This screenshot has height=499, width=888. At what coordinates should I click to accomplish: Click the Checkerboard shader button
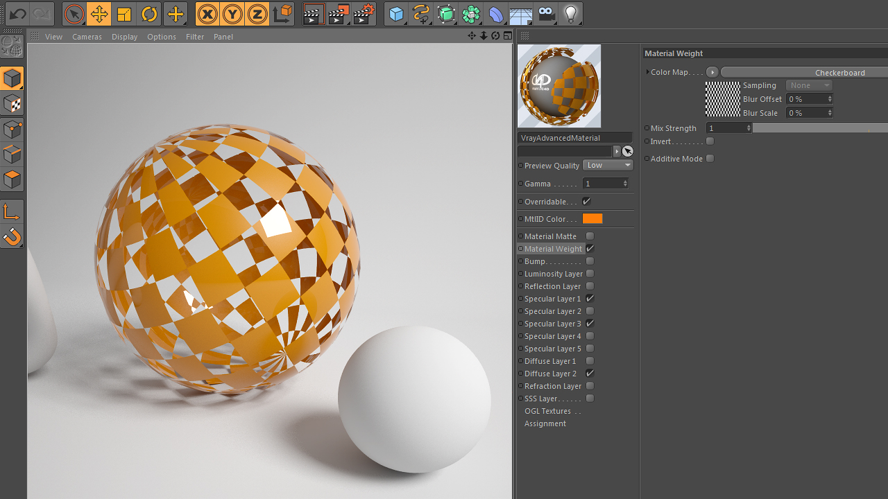[805, 72]
